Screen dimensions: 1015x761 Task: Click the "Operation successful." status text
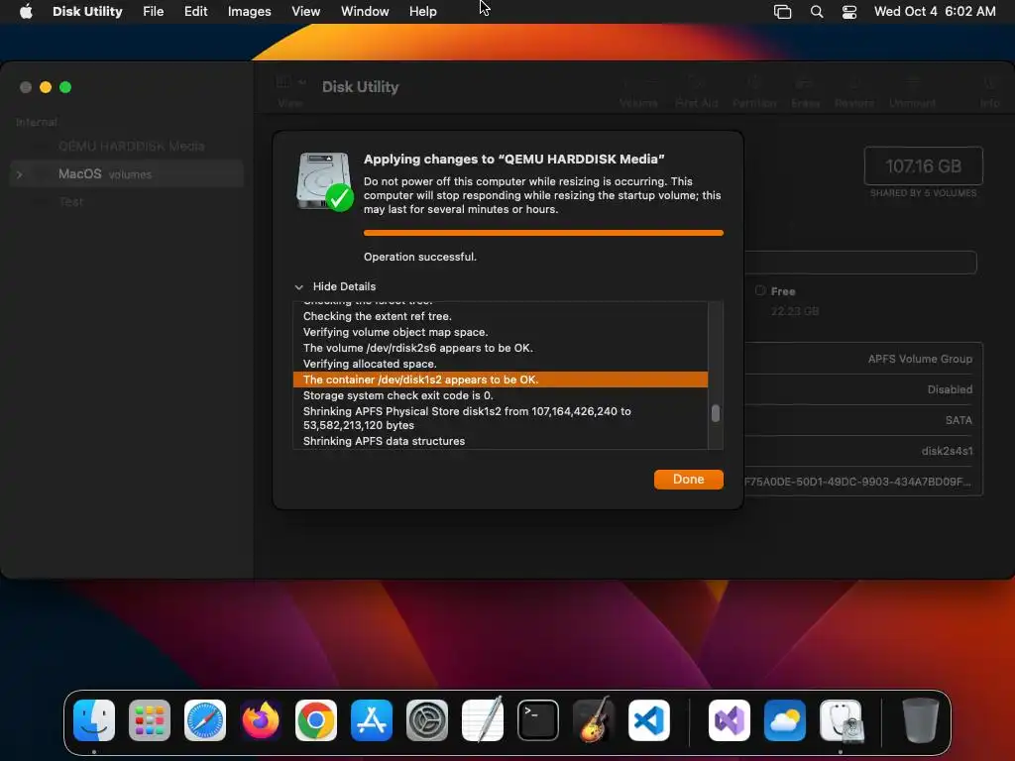click(420, 257)
